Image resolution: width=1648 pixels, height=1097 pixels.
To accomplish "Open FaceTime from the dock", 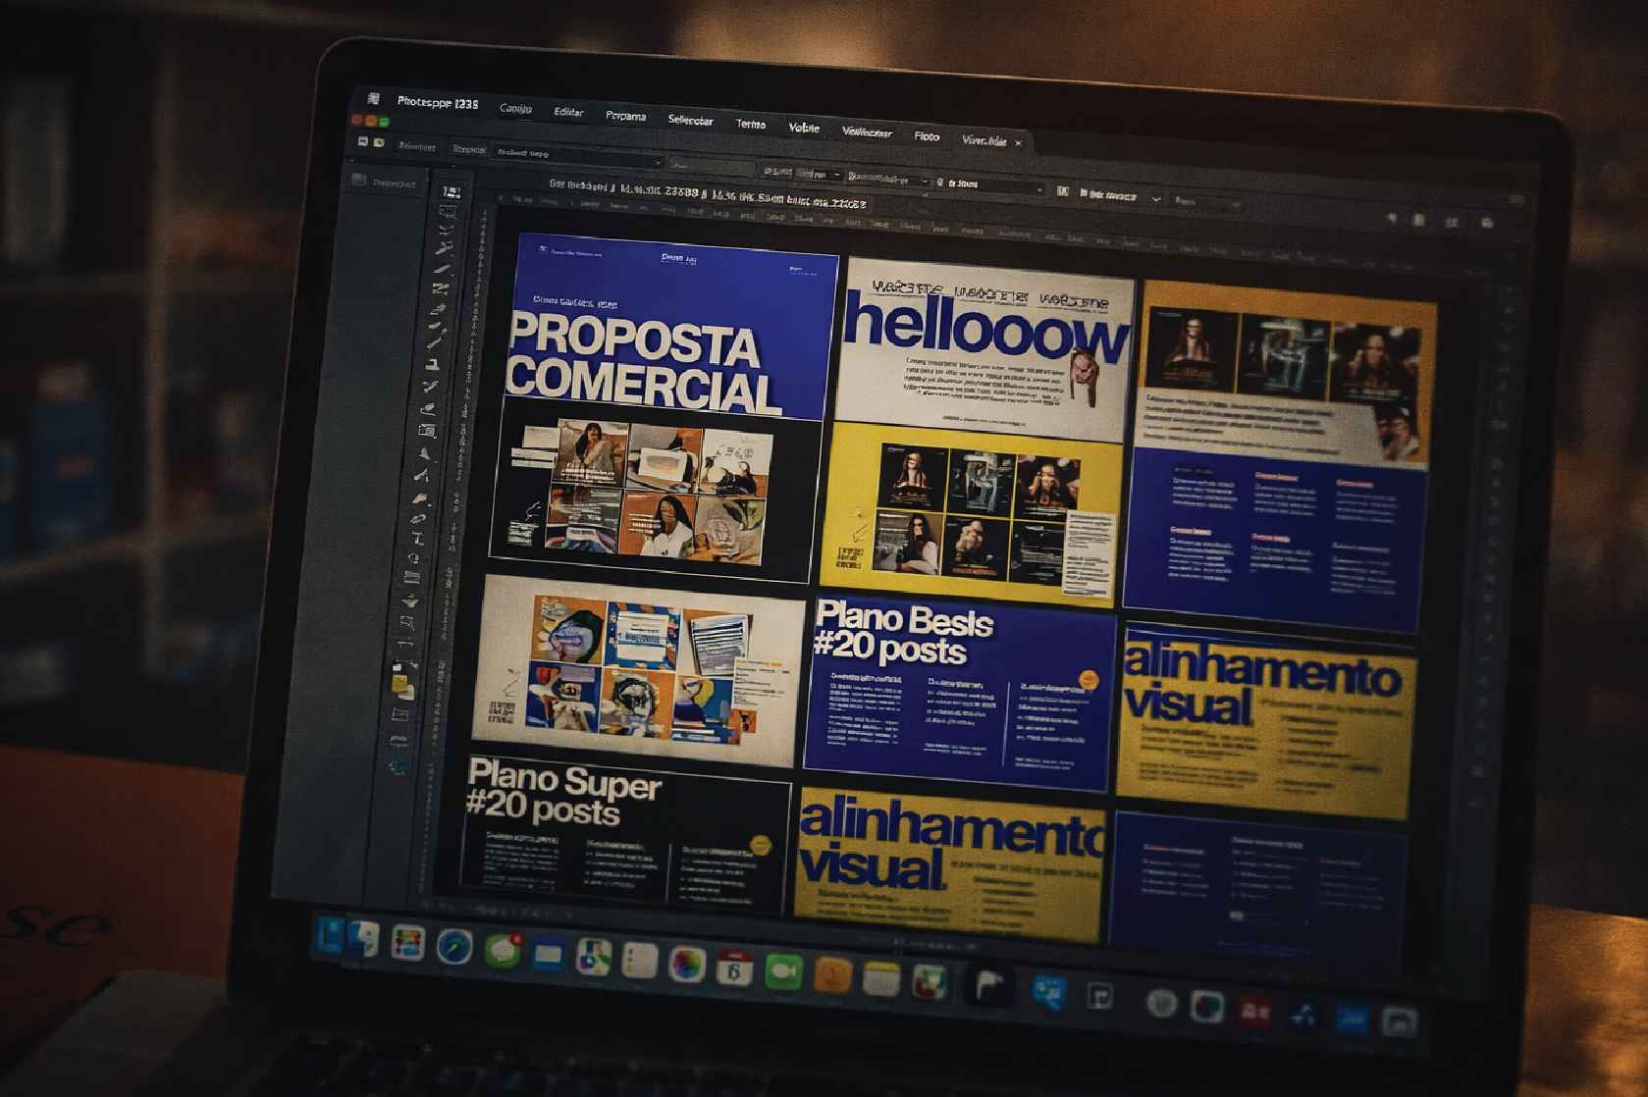I will click(783, 971).
